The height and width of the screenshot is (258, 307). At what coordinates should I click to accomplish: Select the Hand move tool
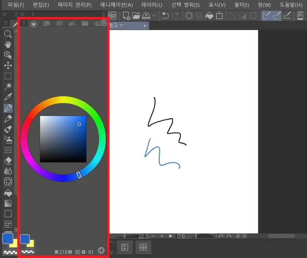[x=8, y=45]
